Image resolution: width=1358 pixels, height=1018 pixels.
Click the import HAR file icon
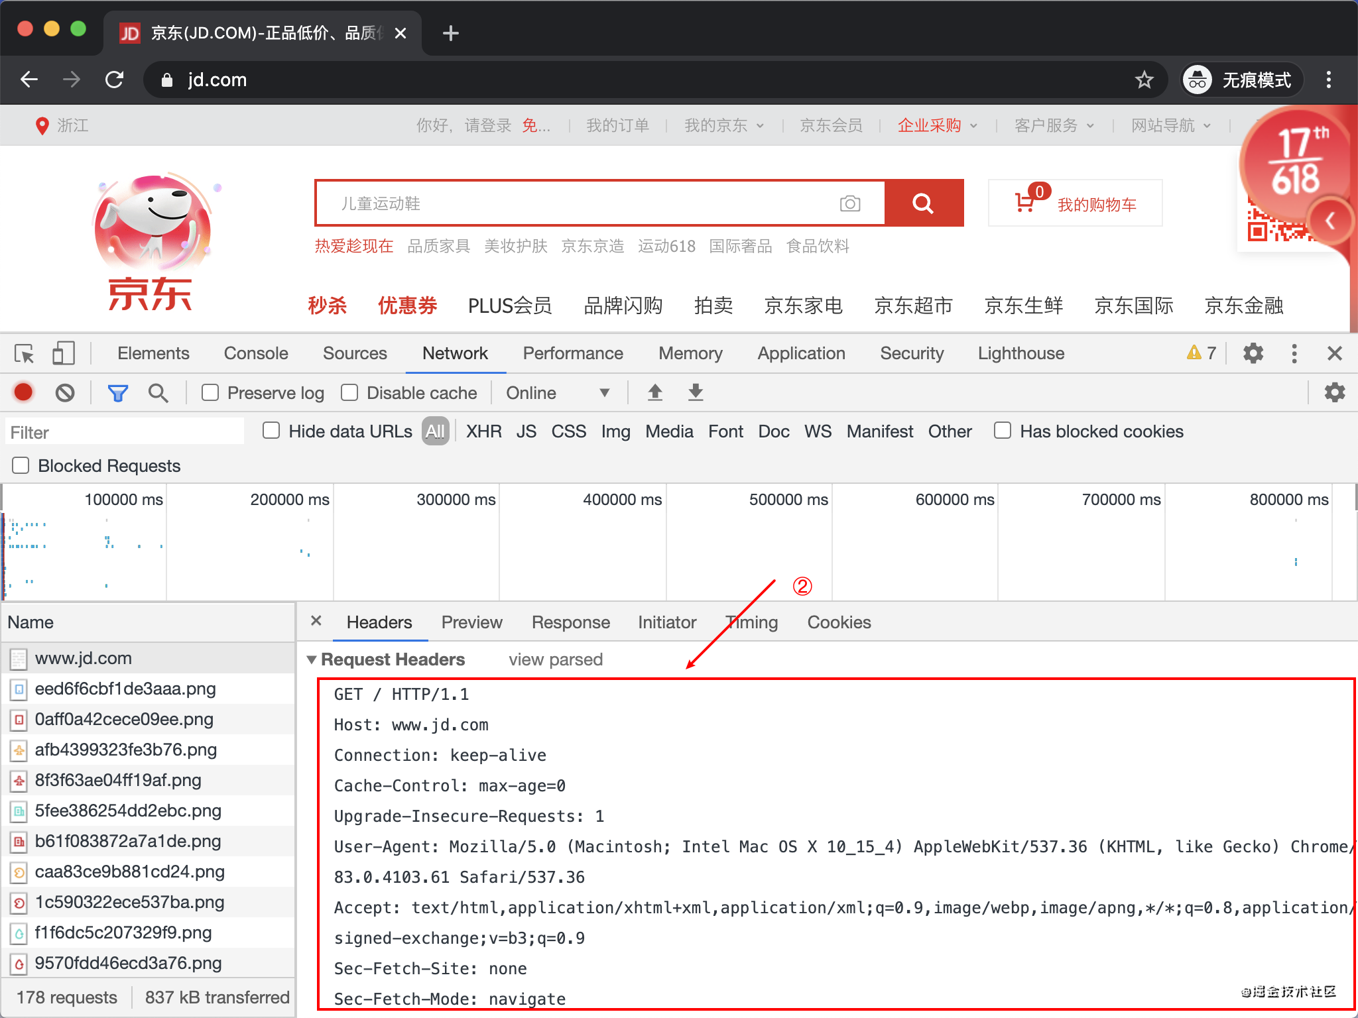[654, 394]
